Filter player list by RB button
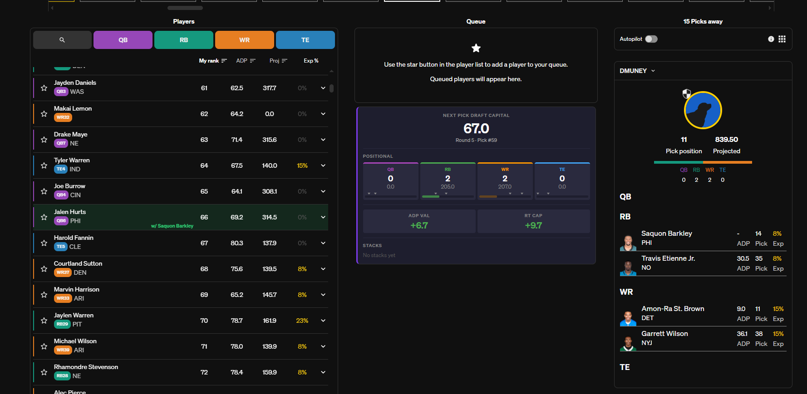The width and height of the screenshot is (807, 394). pyautogui.click(x=184, y=40)
